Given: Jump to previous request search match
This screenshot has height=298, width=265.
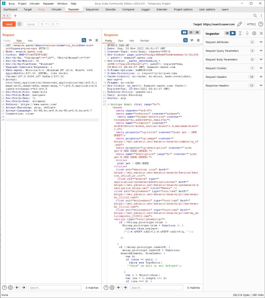Looking at the screenshot, I should [x=17, y=288].
